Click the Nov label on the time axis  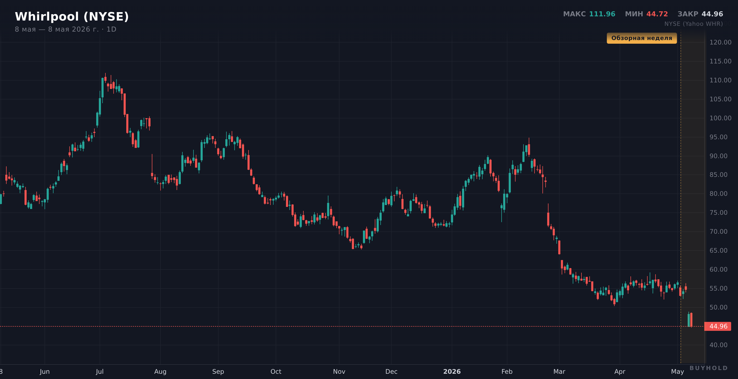pyautogui.click(x=339, y=372)
